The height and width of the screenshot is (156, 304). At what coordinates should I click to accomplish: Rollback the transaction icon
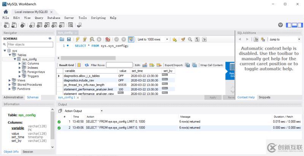(x=123, y=39)
